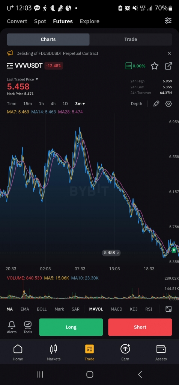Tap Android back button
Viewport: 179px width, 385px height.
coord(140,374)
